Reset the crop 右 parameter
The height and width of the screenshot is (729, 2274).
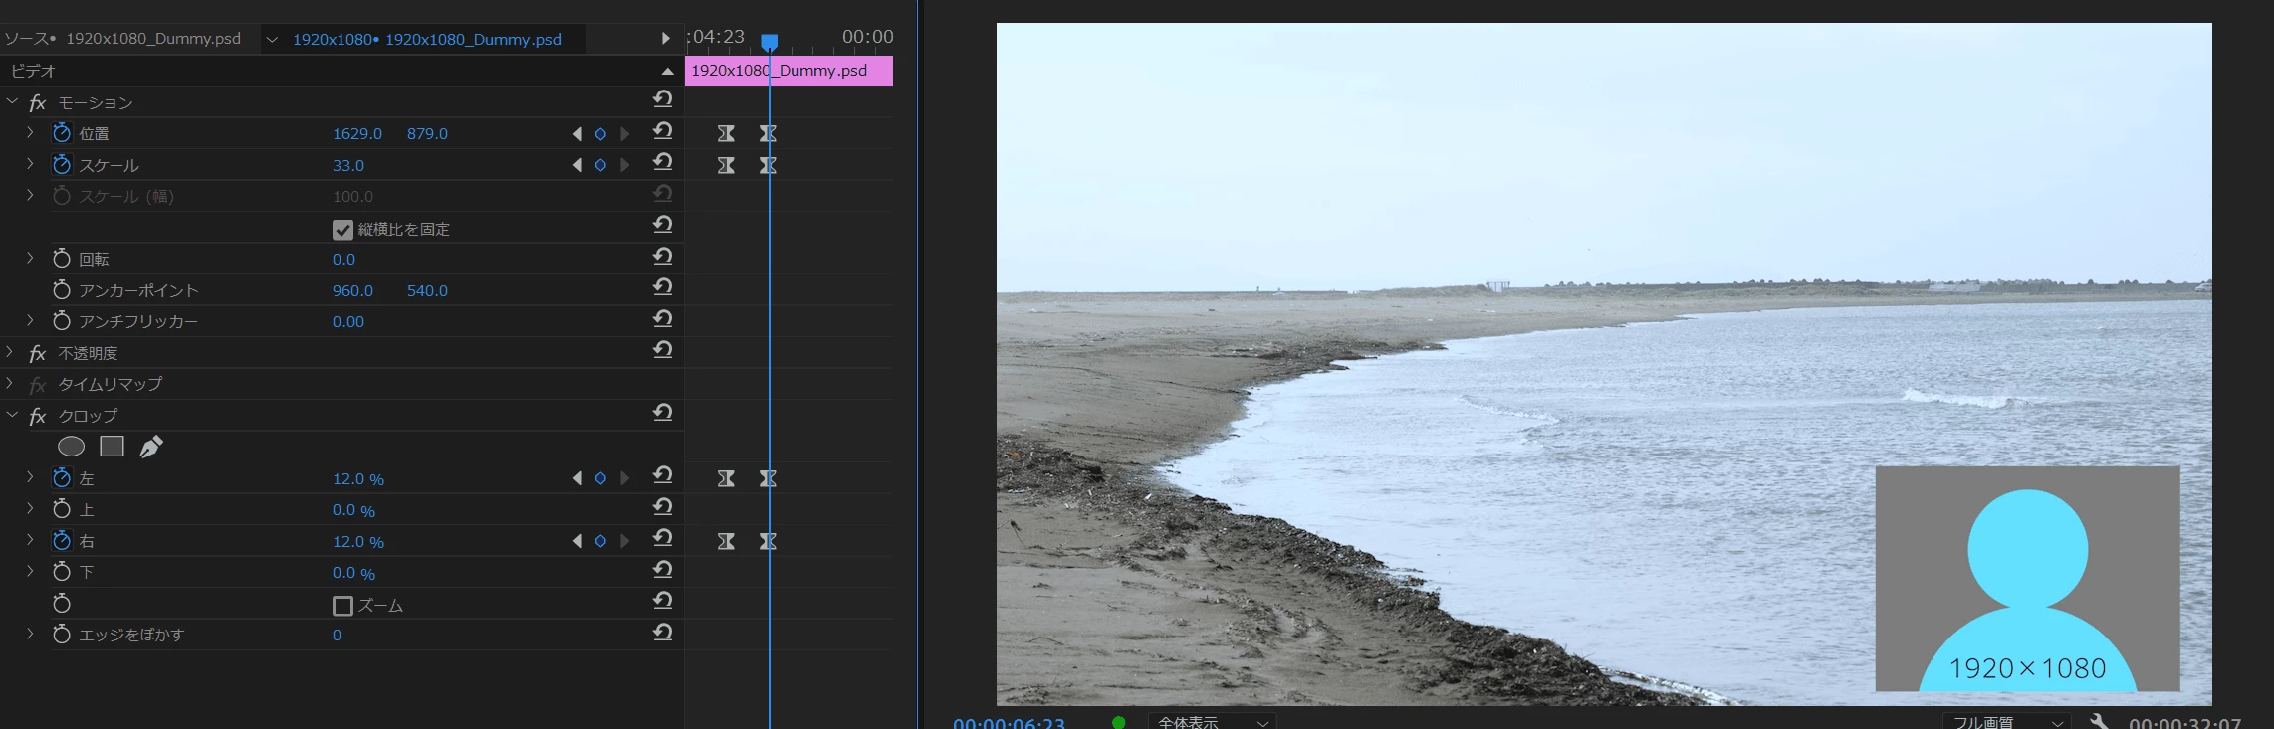(x=662, y=538)
